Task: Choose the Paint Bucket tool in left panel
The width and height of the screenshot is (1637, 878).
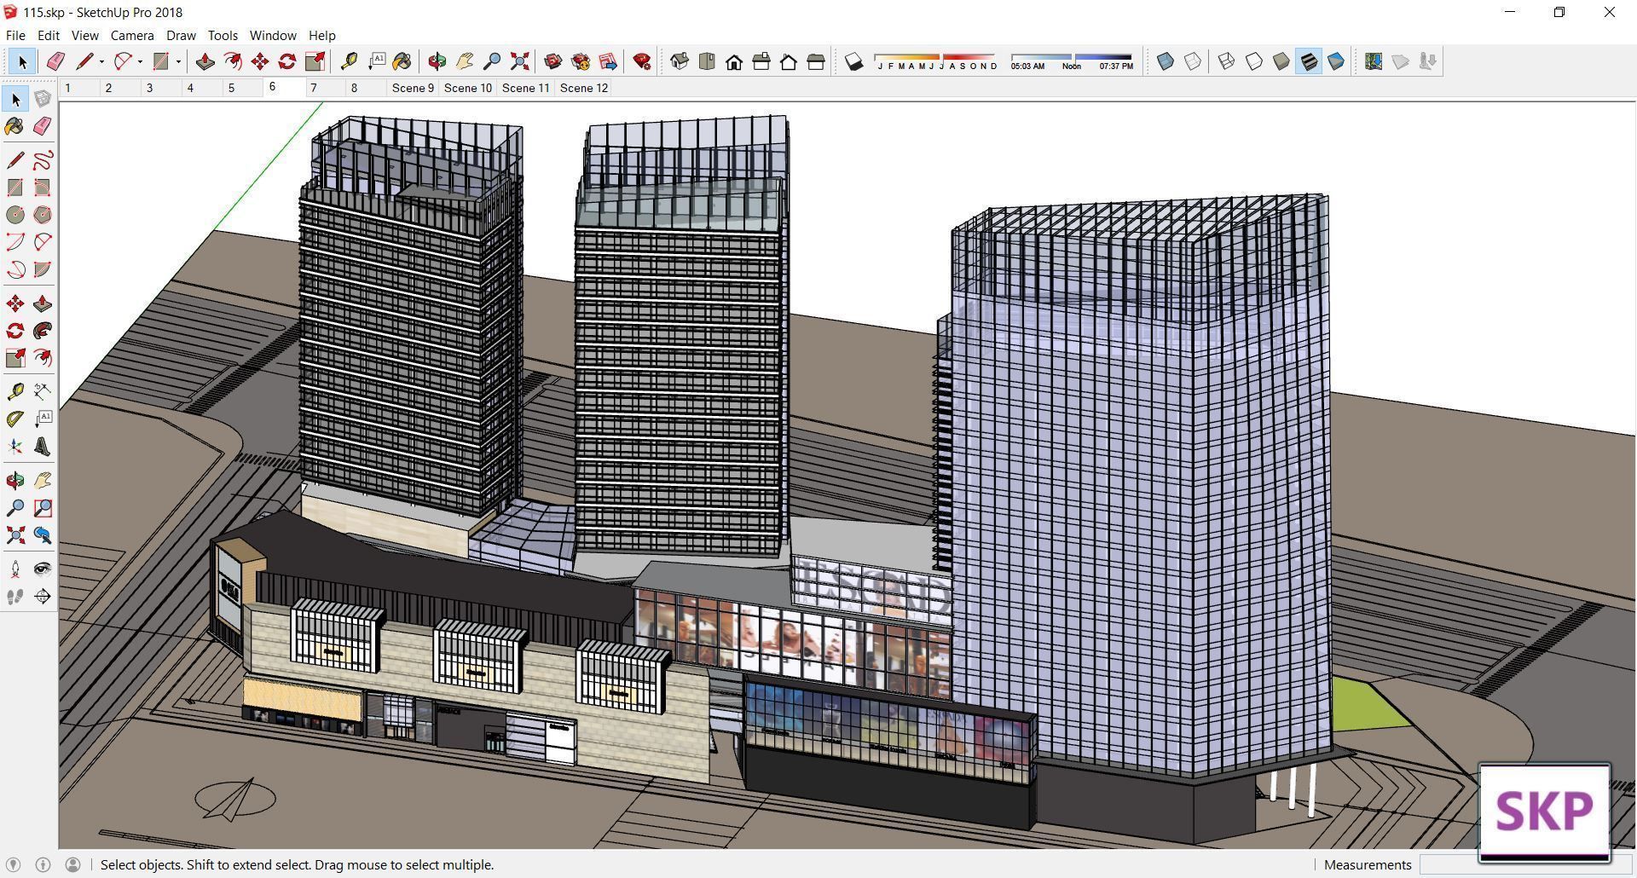Action: (15, 126)
